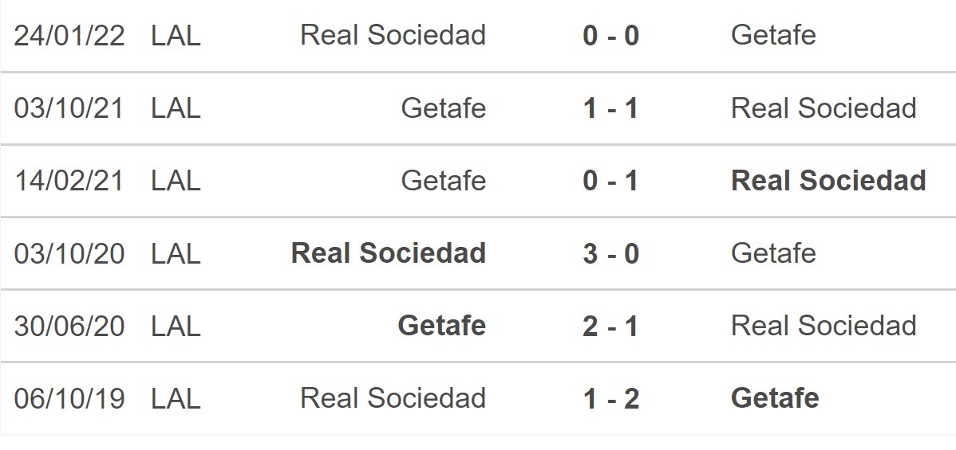Select the bold Real Sociedad in the 14/02/21 row

828,181
